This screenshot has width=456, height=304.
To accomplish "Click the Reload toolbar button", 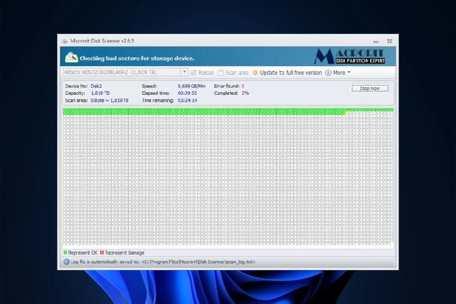I will coord(202,72).
